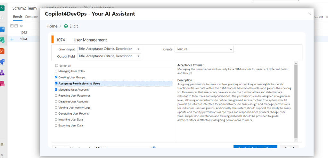Uncheck Creating User Groups checkbox

coord(56,77)
